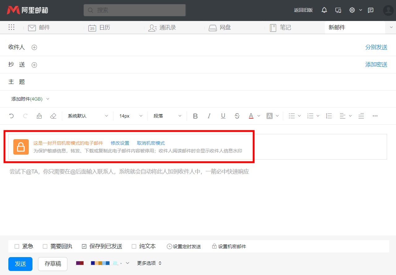The image size is (396, 275).
Task: Pick the text background highlight color button
Action: [x=270, y=116]
